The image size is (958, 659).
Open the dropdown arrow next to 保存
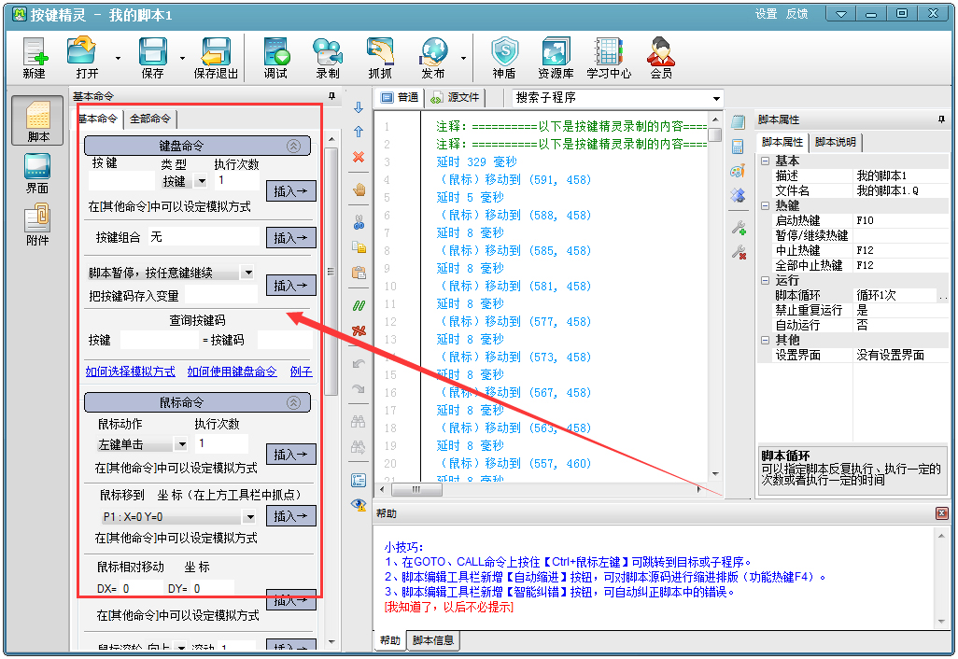point(182,59)
